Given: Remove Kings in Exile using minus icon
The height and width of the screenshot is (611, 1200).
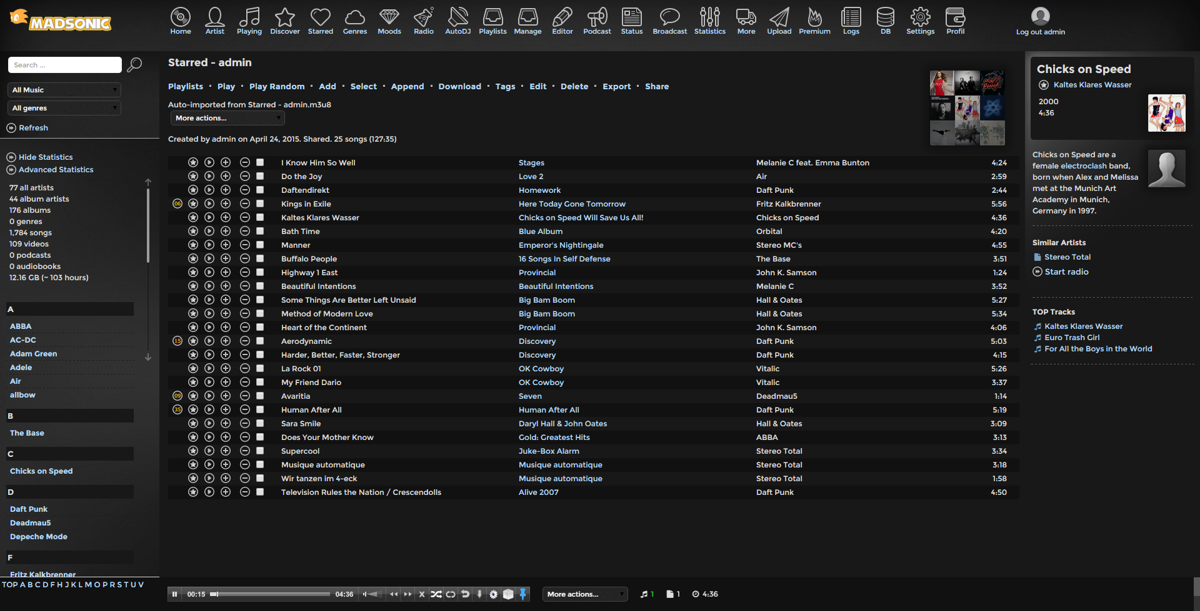Looking at the screenshot, I should (x=245, y=204).
